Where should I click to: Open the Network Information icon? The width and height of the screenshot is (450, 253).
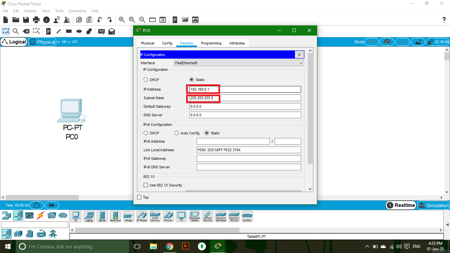pyautogui.click(x=46, y=20)
